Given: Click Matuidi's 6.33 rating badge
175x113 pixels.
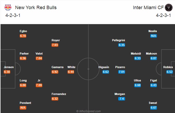Looking at the screenshot, I should coord(138,58).
